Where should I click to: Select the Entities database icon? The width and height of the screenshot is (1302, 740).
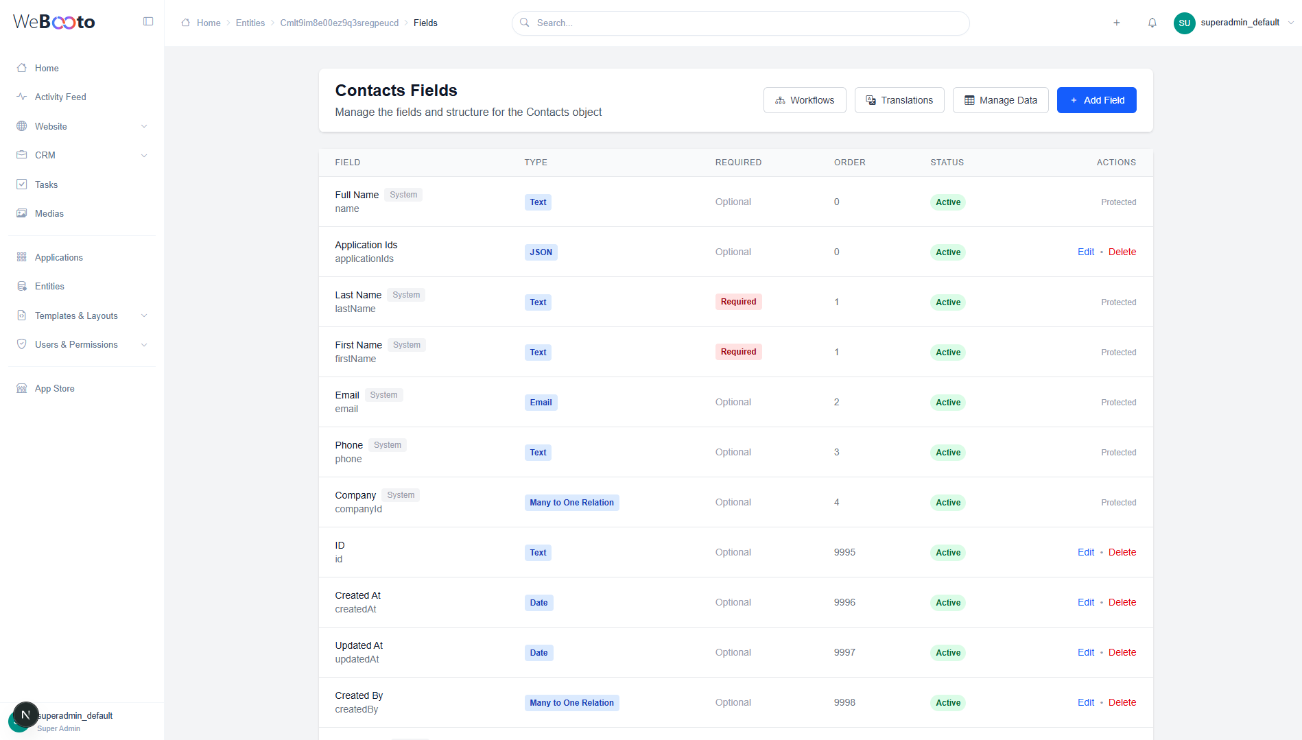pos(22,286)
